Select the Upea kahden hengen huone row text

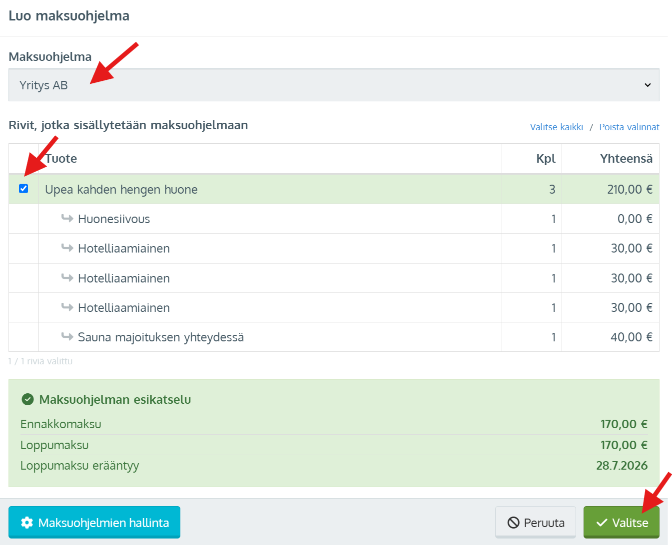tap(121, 189)
